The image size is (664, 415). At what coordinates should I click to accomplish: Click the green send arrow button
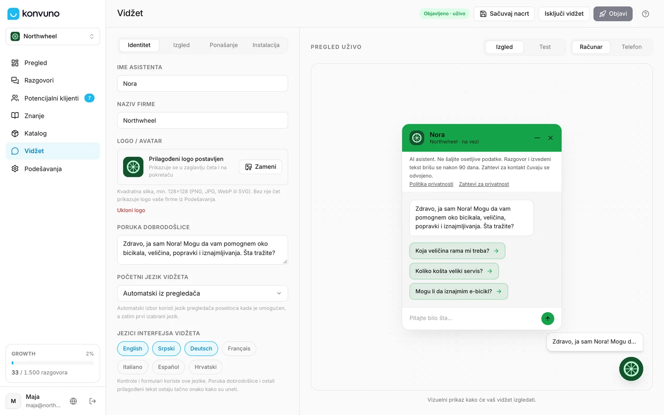coord(547,319)
